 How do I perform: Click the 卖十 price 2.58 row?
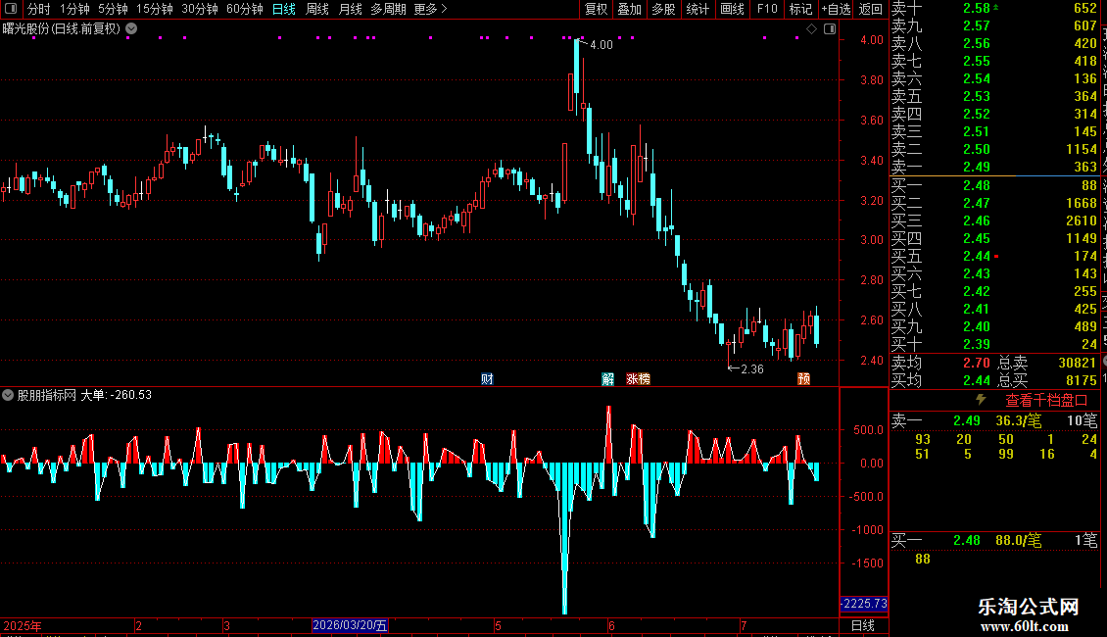(x=994, y=9)
